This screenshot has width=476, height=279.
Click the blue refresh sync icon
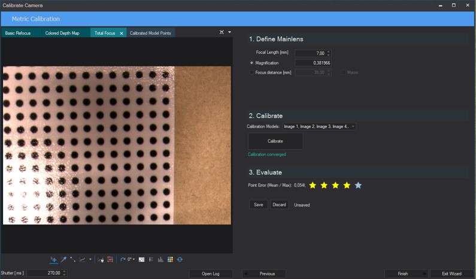pos(180,260)
